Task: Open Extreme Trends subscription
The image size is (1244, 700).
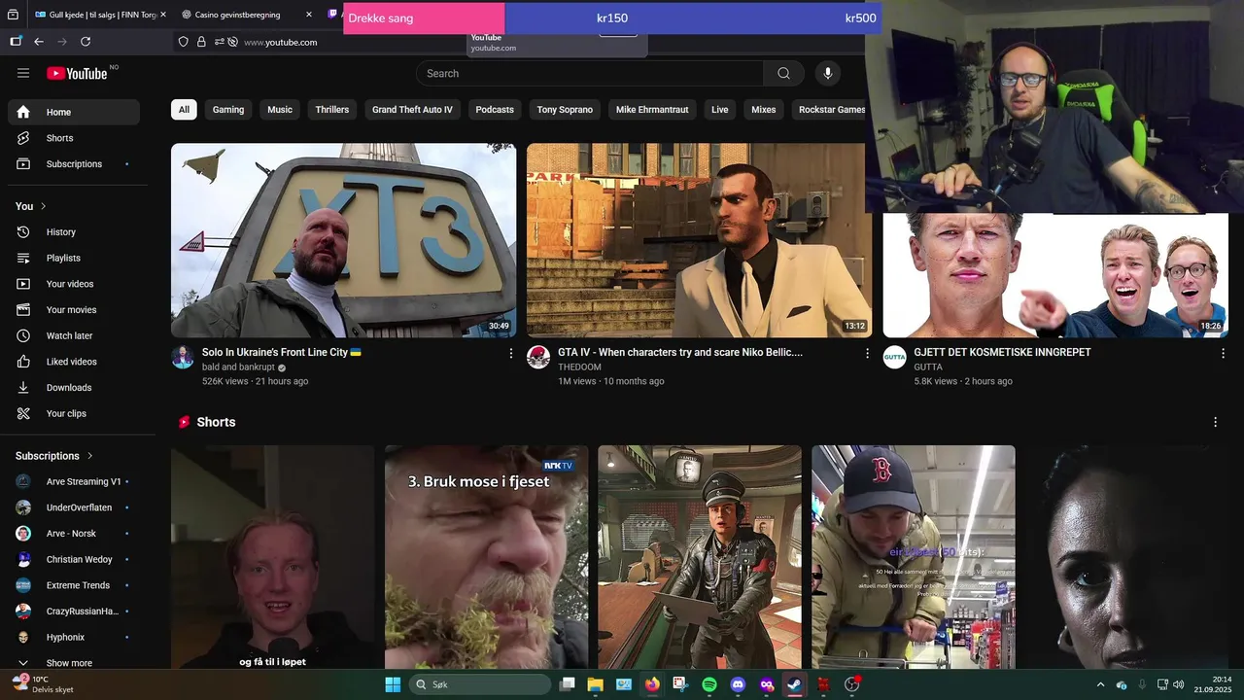Action: click(x=74, y=585)
